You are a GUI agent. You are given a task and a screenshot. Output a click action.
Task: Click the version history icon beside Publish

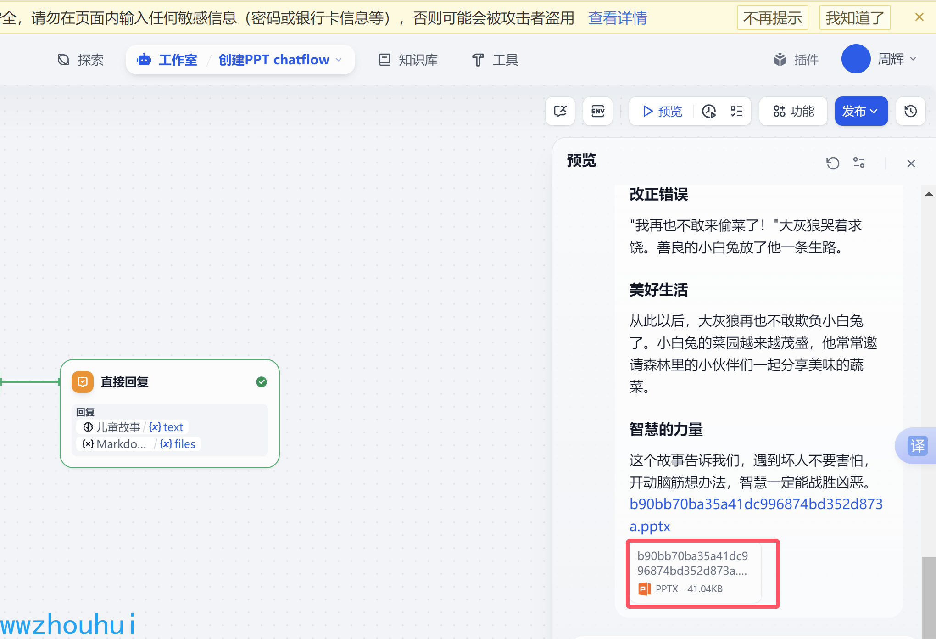tap(910, 111)
